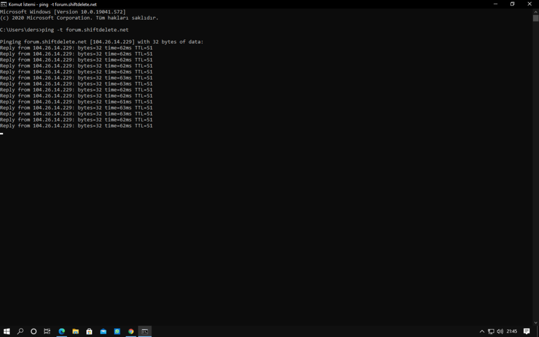This screenshot has width=539, height=337.
Task: Click 'Pinging forum.shiftdelete.net' output line
Action: [102, 42]
